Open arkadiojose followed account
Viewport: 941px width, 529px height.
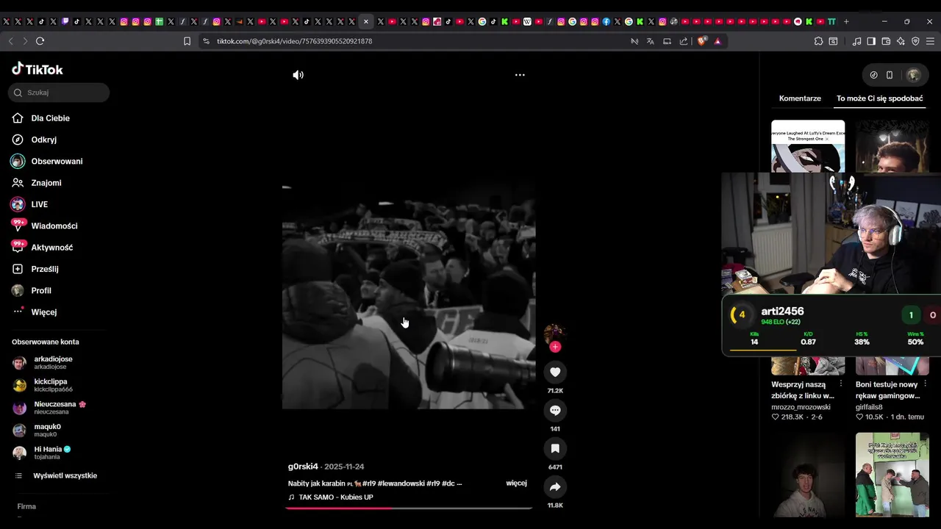53,362
